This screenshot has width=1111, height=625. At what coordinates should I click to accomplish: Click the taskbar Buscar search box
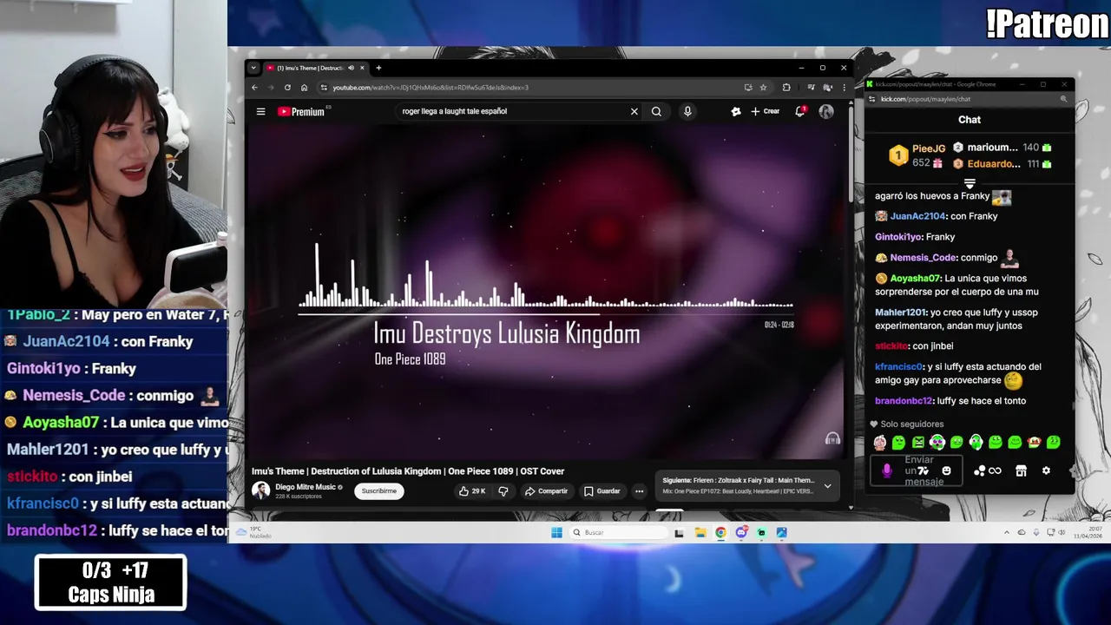pos(619,533)
